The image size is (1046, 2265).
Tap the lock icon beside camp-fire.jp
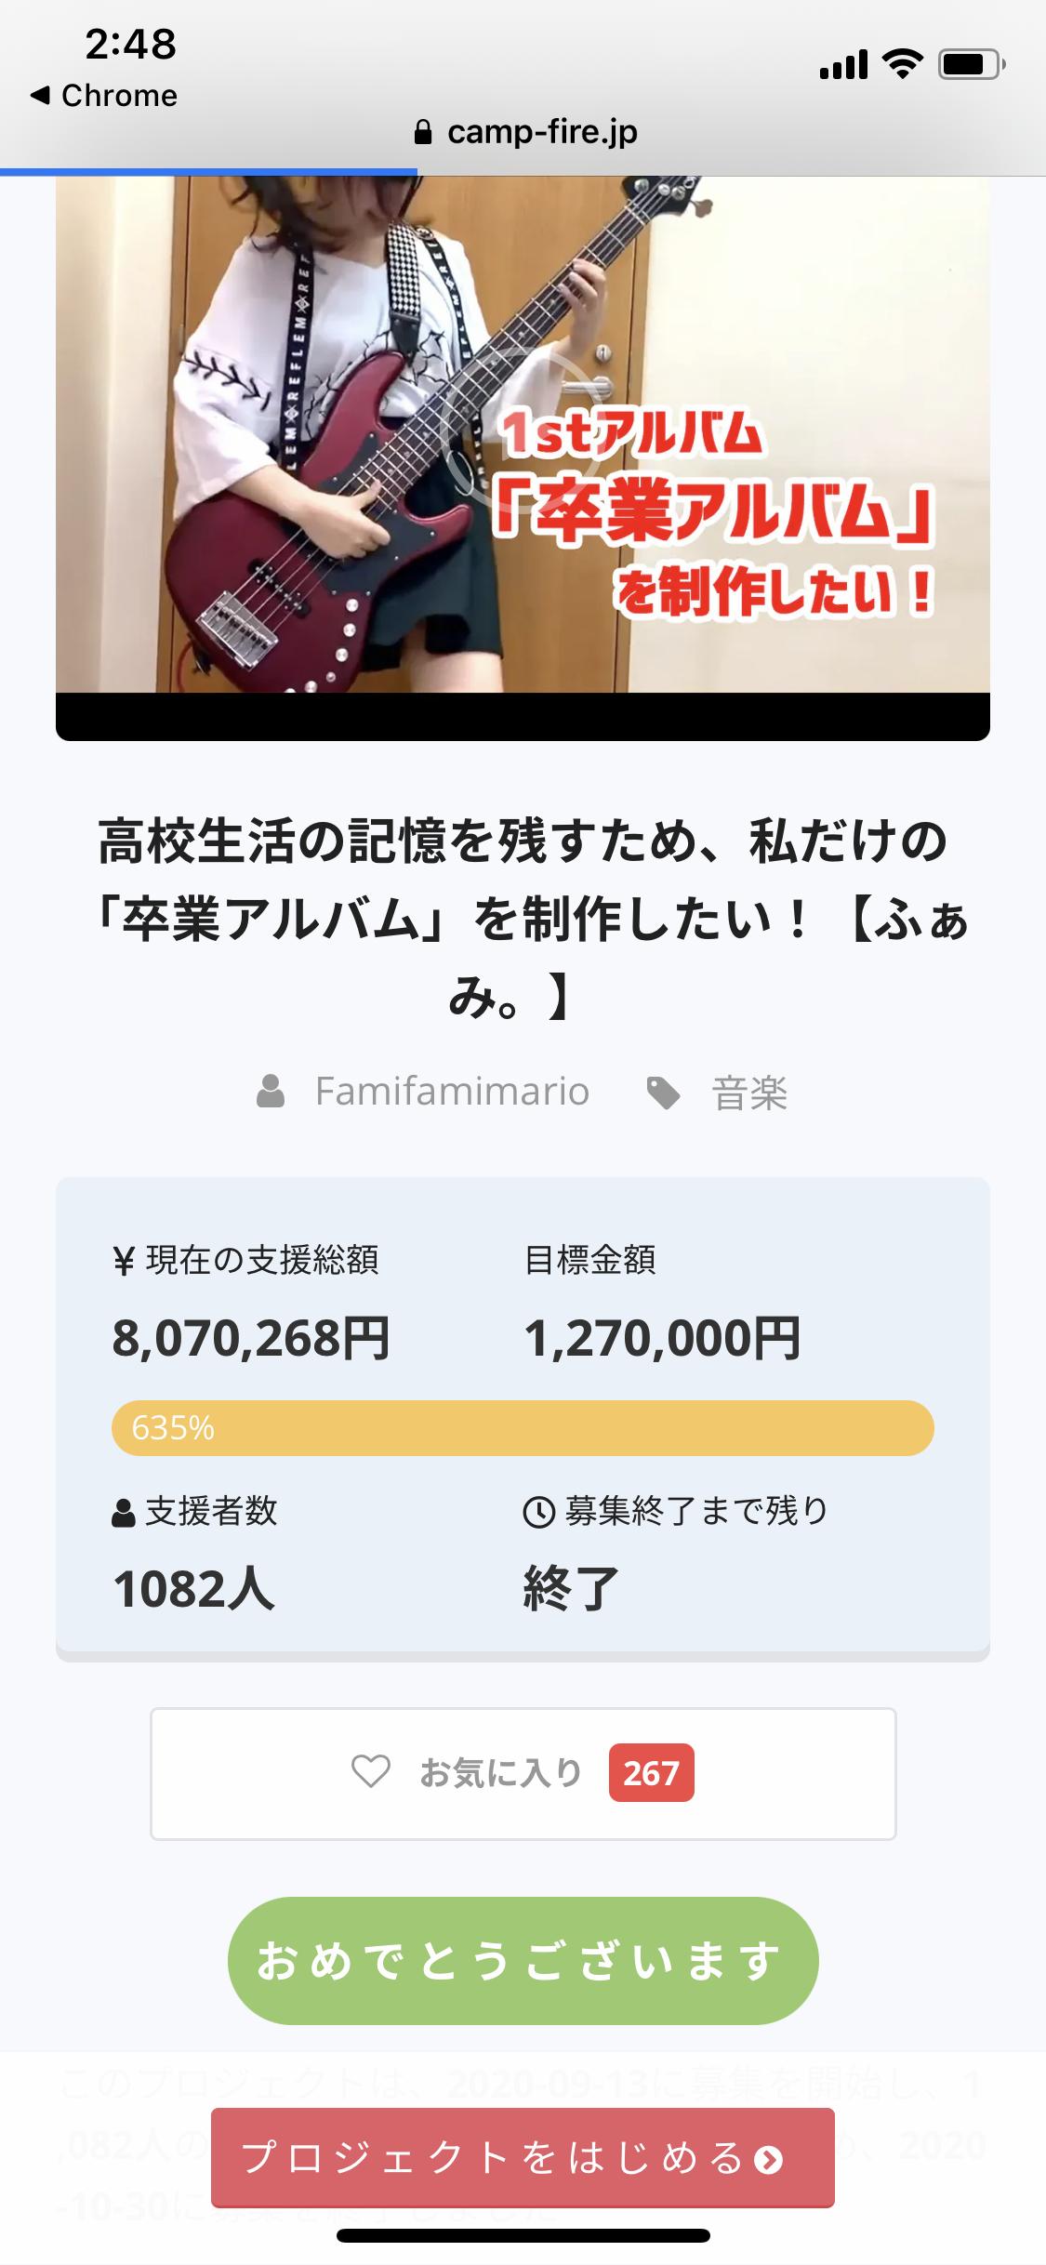tap(423, 133)
